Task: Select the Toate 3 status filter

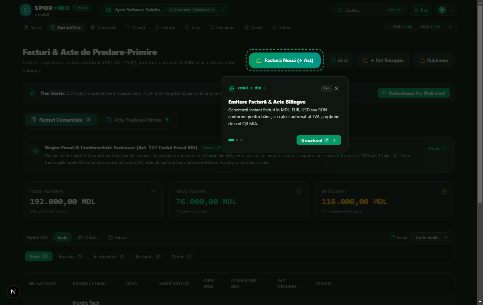Action: pyautogui.click(x=39, y=256)
